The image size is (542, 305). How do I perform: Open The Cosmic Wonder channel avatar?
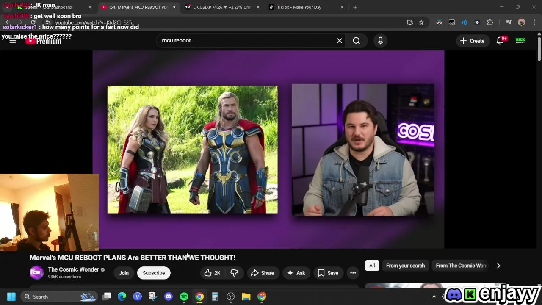(x=36, y=273)
